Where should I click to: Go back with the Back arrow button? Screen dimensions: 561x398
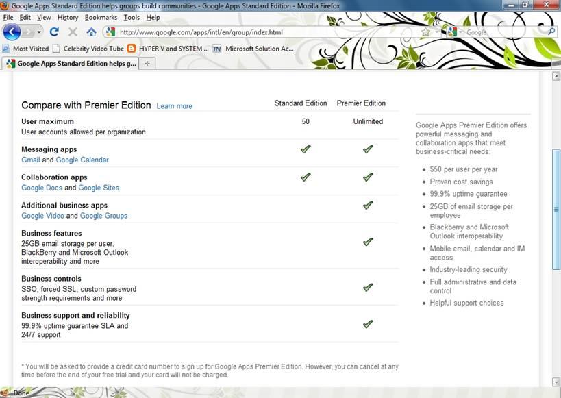click(12, 32)
